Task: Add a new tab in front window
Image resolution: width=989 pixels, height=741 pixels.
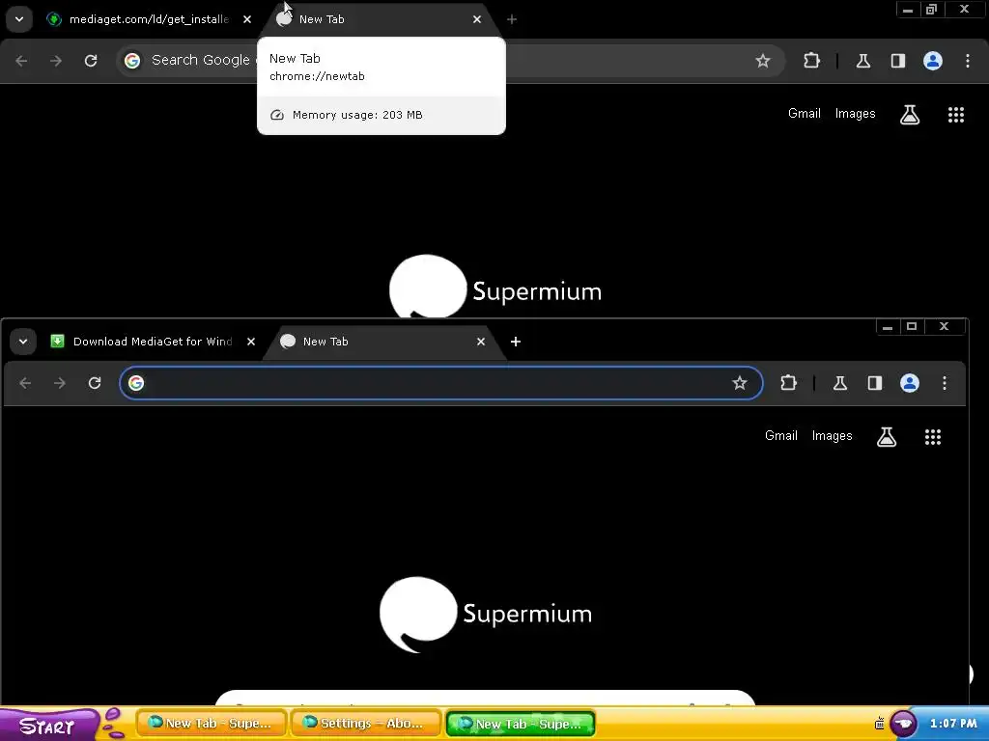Action: click(516, 342)
